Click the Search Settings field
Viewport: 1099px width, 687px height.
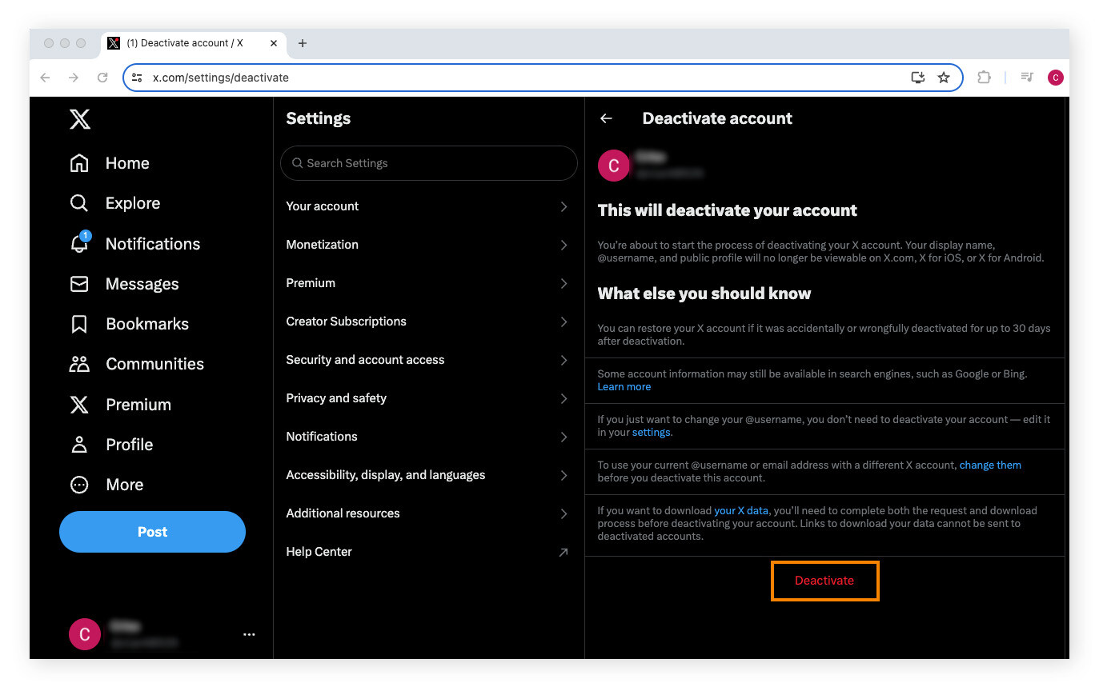point(428,163)
